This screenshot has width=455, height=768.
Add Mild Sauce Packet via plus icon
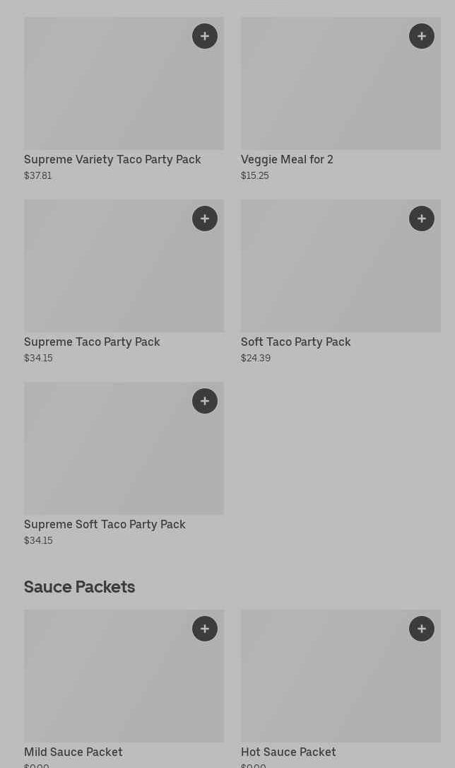coord(205,629)
